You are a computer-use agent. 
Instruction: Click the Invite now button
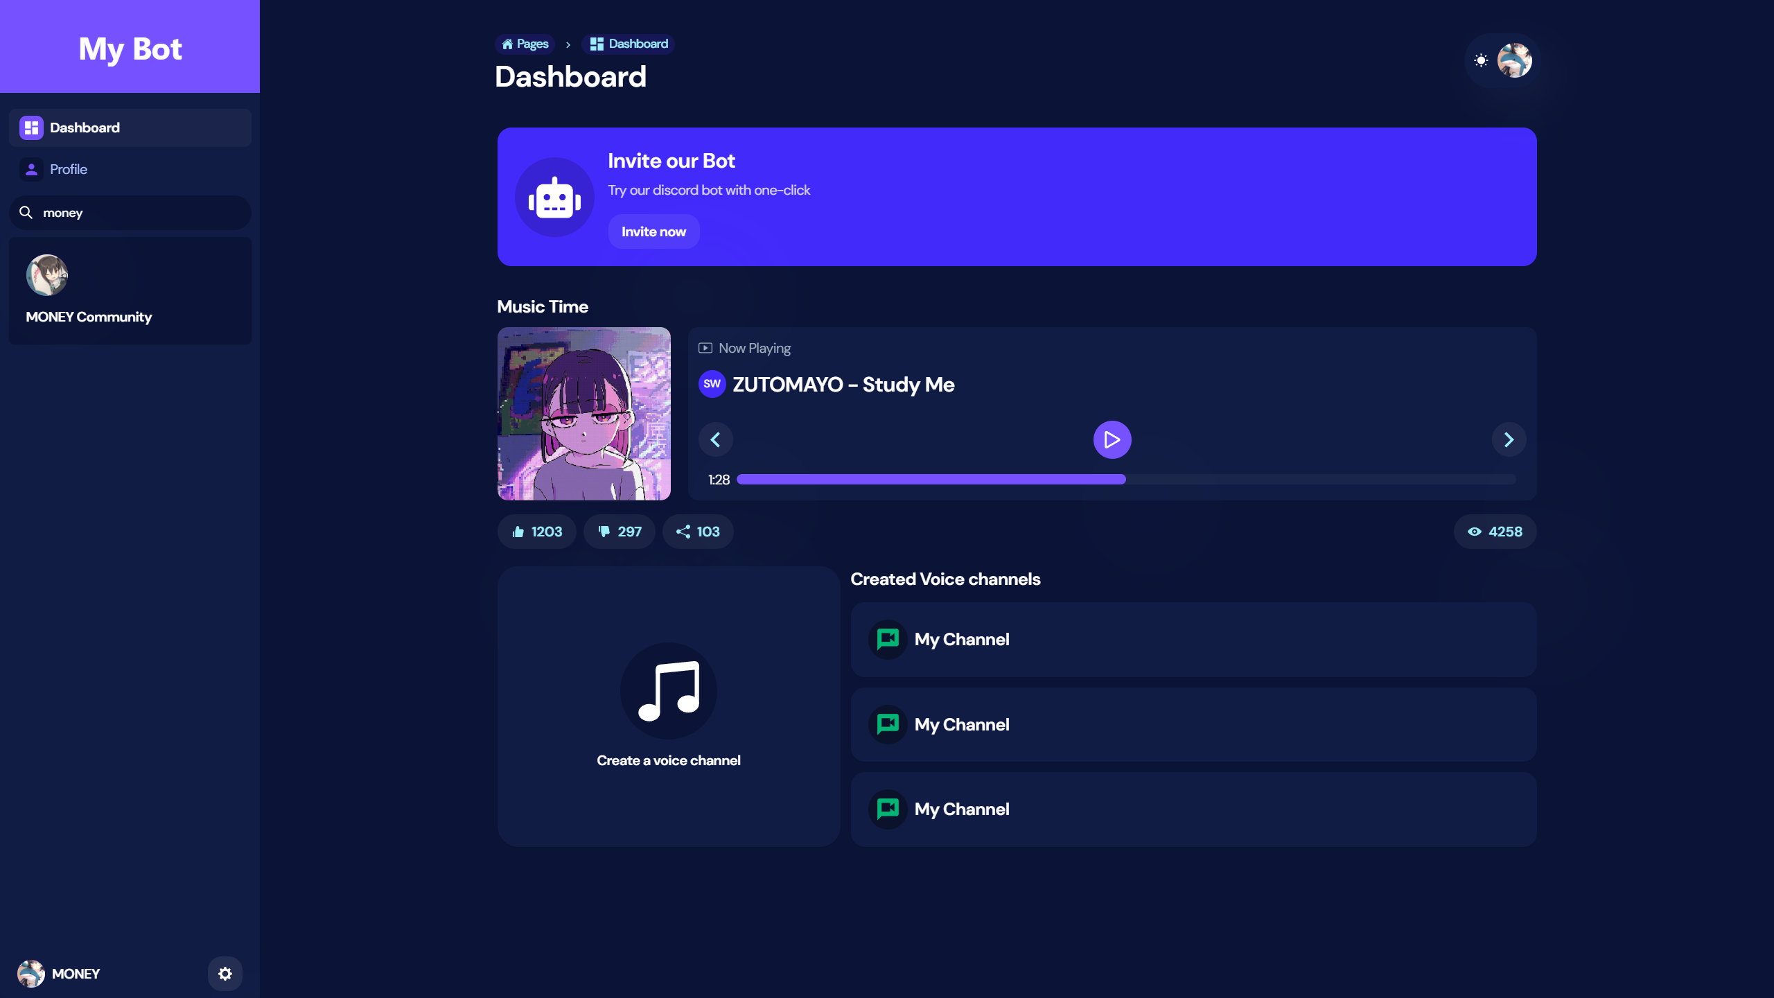(x=654, y=231)
